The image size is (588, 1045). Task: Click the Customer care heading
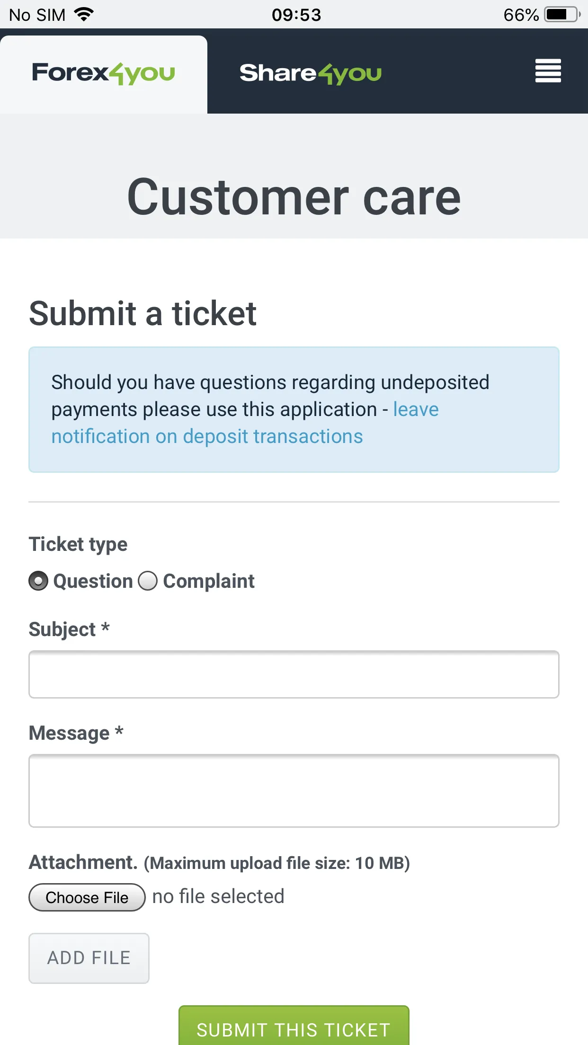tap(294, 197)
